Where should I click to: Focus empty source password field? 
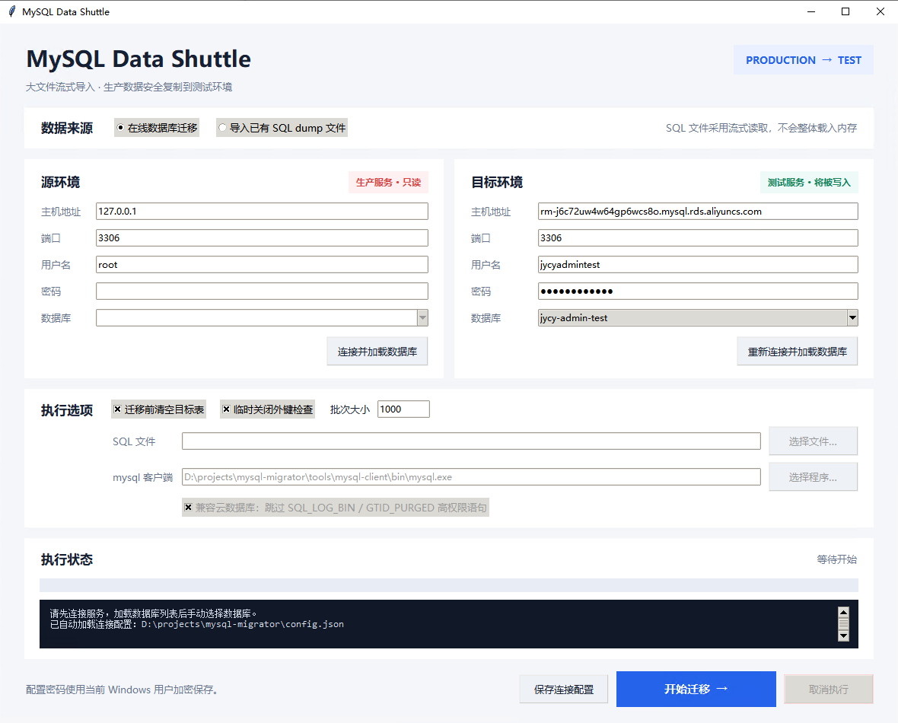coord(262,291)
